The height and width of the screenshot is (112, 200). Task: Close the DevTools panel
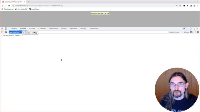198,29
